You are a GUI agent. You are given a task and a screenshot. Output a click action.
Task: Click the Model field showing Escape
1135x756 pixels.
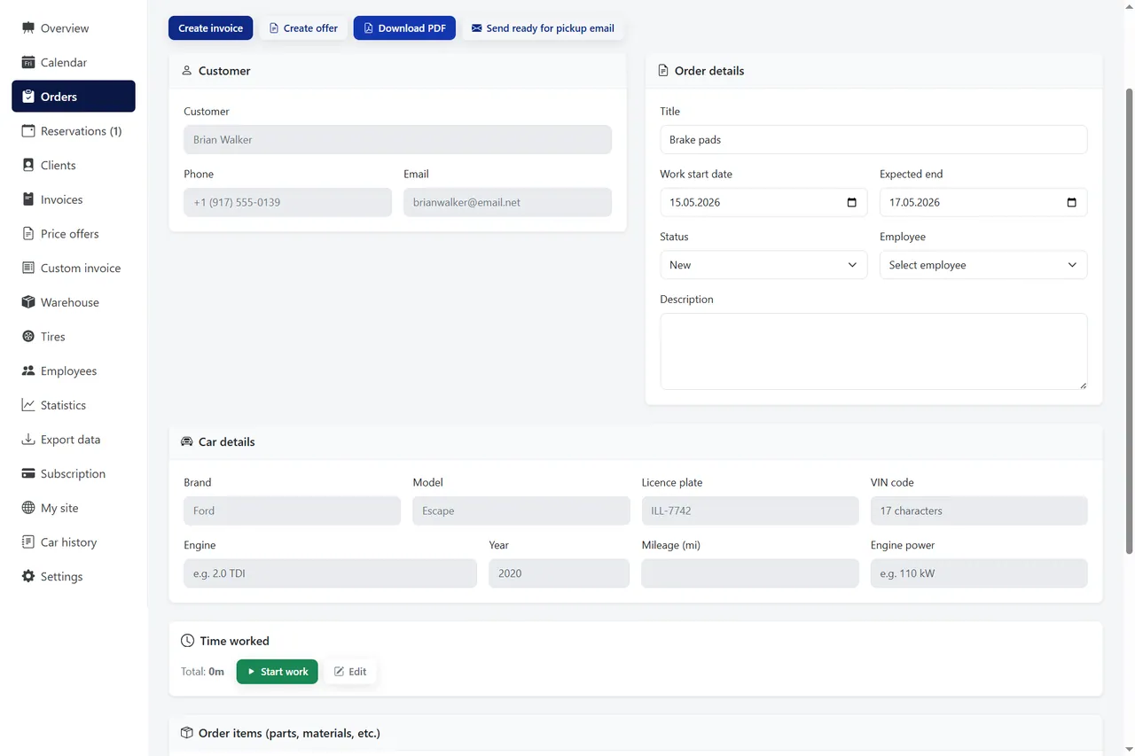(x=521, y=510)
